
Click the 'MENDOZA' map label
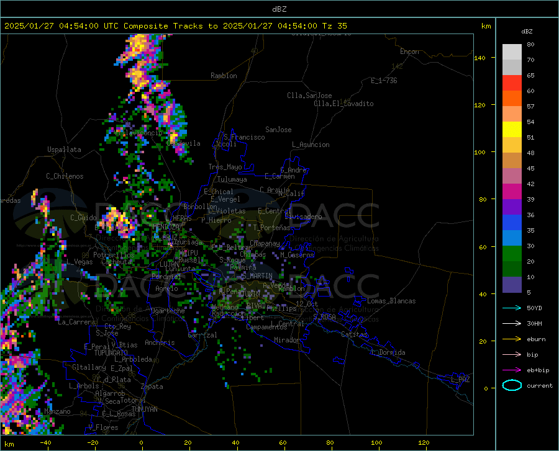pos(166,227)
